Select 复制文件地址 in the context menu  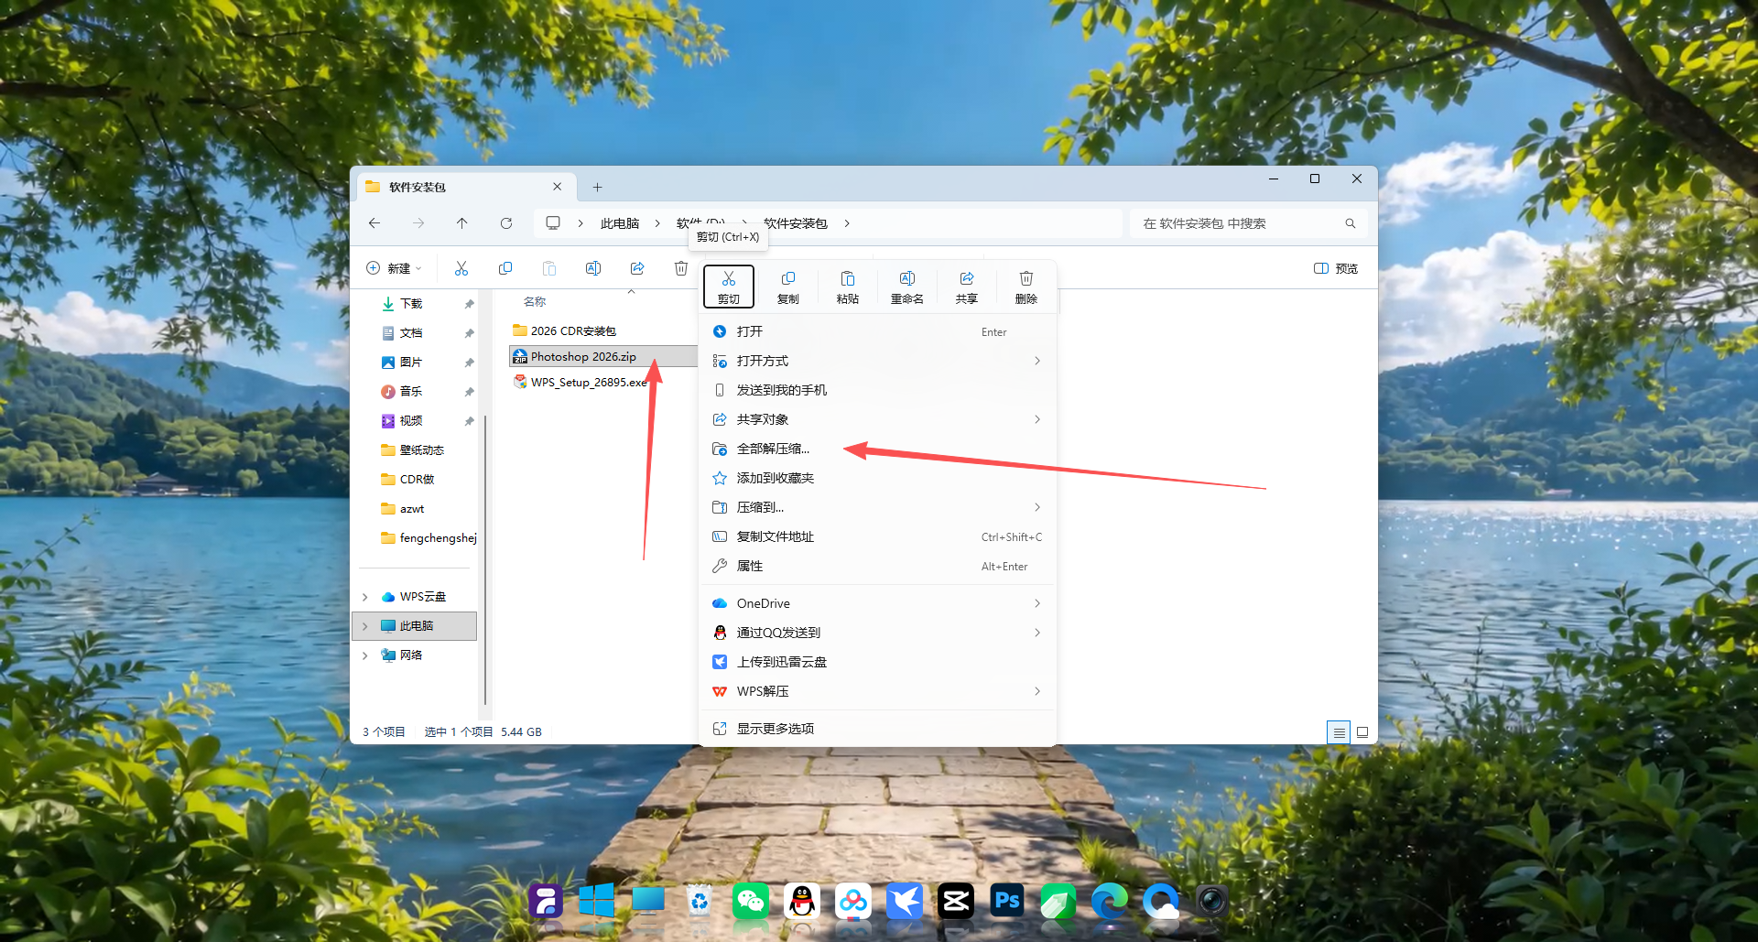878,536
